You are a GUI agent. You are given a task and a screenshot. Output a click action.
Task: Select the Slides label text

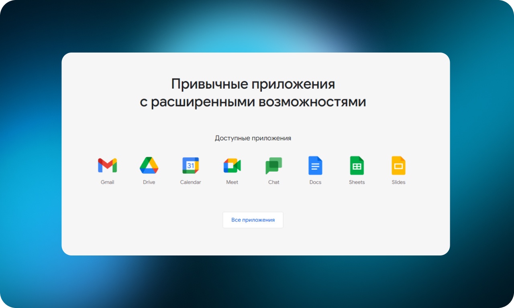[x=398, y=182]
